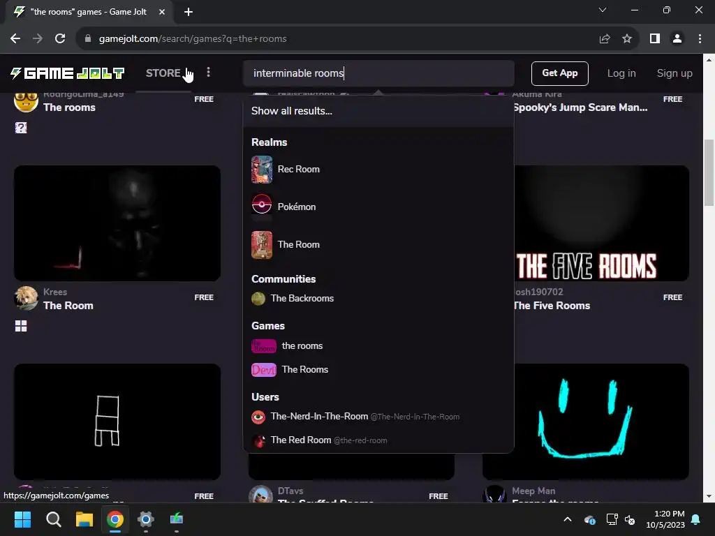Open The-Nerd-In-The-Room user result
The width and height of the screenshot is (715, 536).
tap(378, 417)
